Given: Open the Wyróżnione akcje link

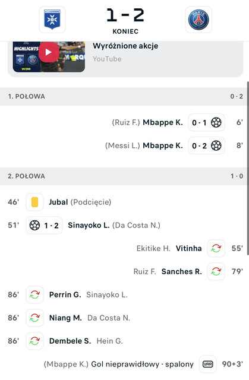Looking at the screenshot, I should pos(125,46).
